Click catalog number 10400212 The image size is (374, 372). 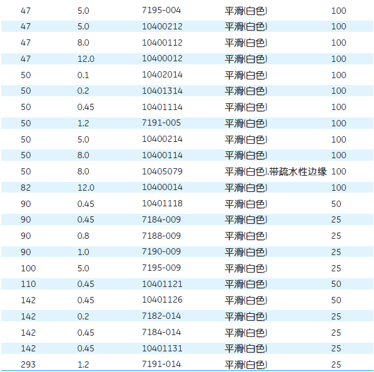click(162, 26)
